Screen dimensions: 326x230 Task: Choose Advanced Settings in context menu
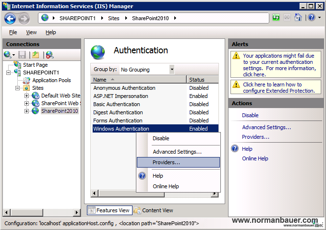pyautogui.click(x=178, y=152)
